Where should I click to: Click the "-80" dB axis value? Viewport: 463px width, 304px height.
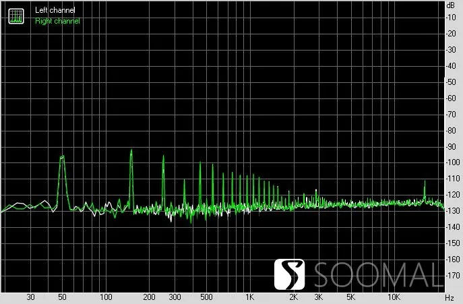click(451, 130)
